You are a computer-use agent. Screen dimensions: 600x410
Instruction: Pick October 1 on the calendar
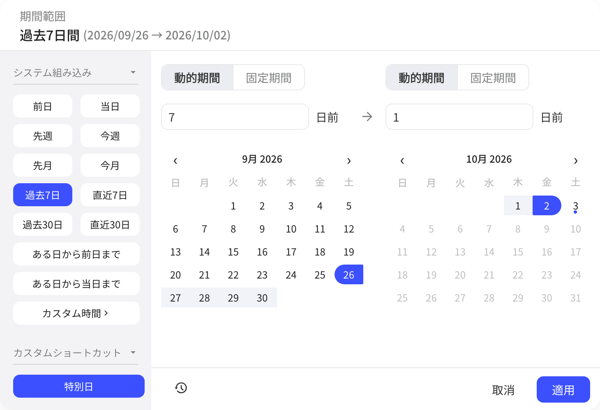point(518,206)
